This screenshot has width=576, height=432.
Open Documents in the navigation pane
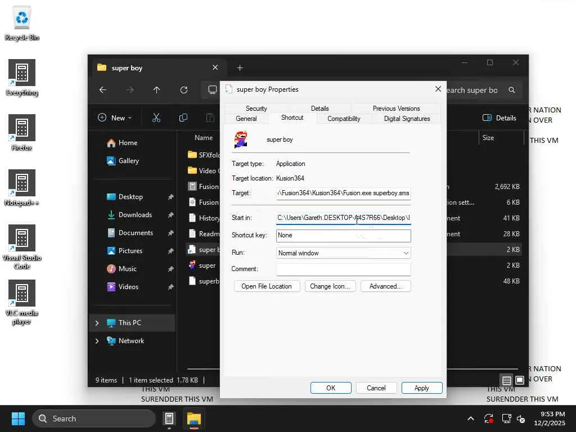click(136, 233)
